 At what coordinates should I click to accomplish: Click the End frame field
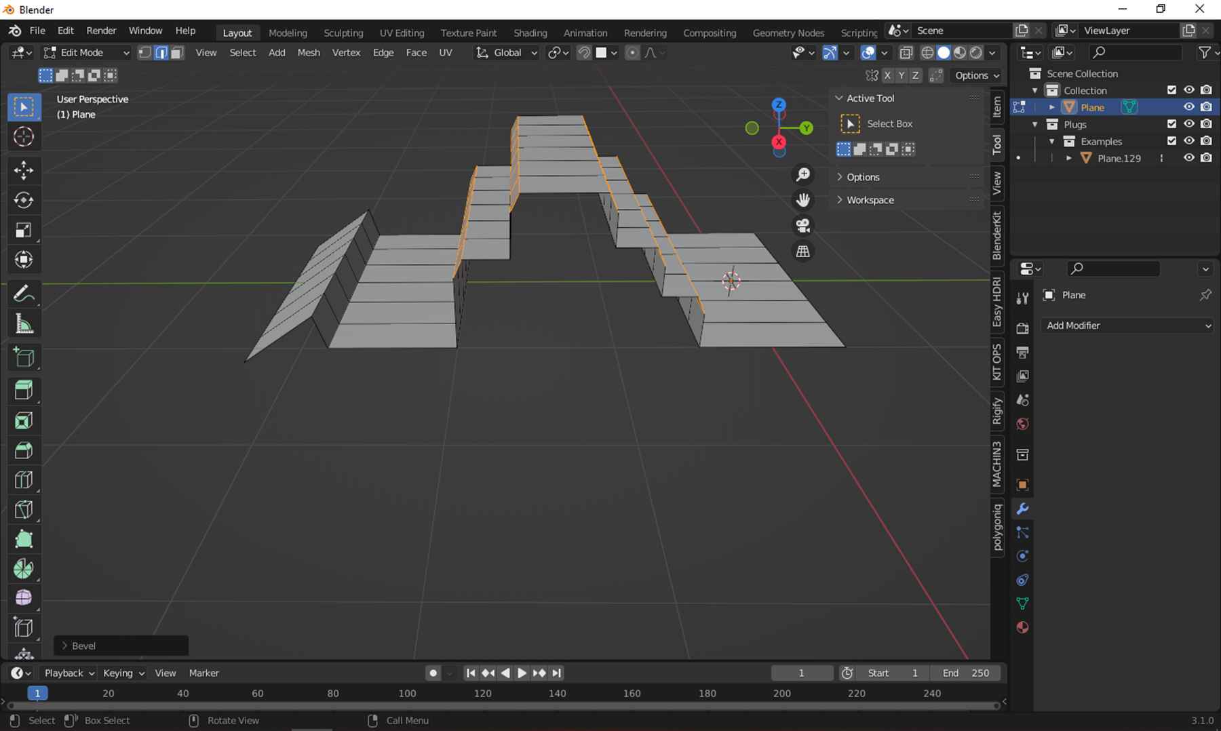coord(966,673)
